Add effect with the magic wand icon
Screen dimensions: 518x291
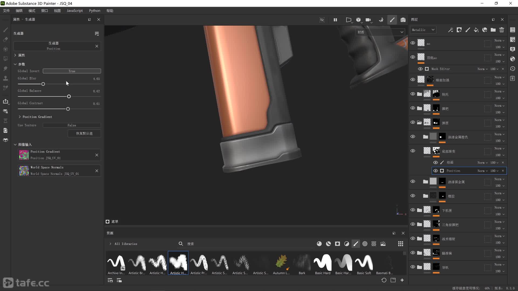tap(451, 30)
